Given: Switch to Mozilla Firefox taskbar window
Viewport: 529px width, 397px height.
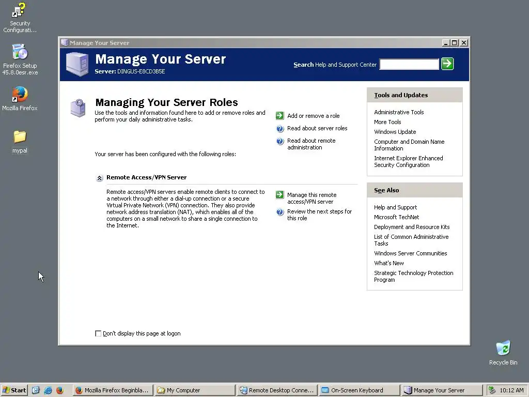Looking at the screenshot, I should pos(113,390).
